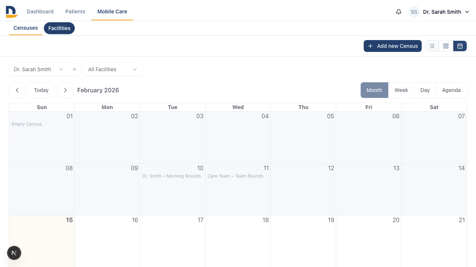Switch calendar to Agenda view

[451, 90]
